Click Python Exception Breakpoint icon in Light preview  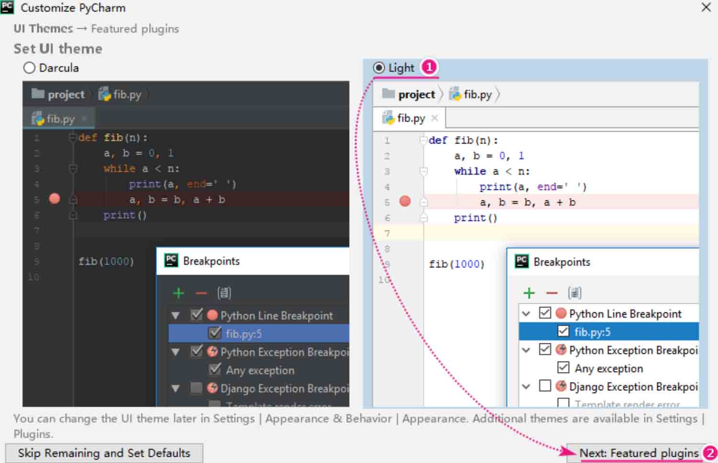pyautogui.click(x=561, y=350)
